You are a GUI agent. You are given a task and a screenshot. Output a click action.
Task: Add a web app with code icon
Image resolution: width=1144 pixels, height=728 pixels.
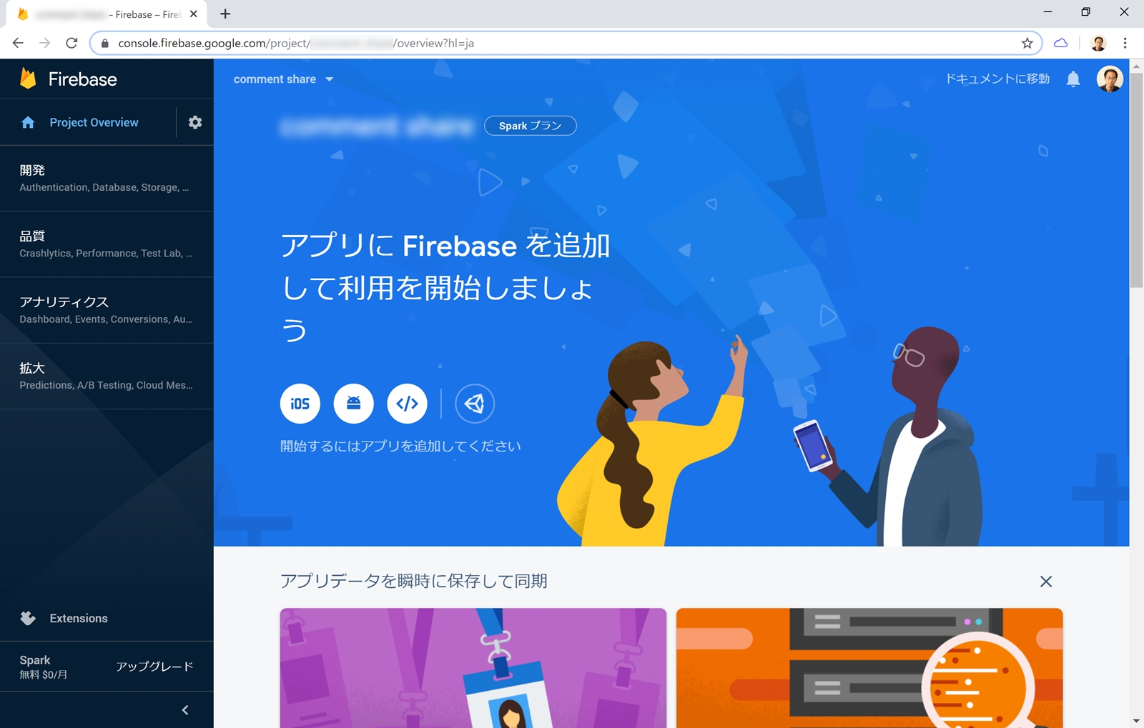(407, 404)
